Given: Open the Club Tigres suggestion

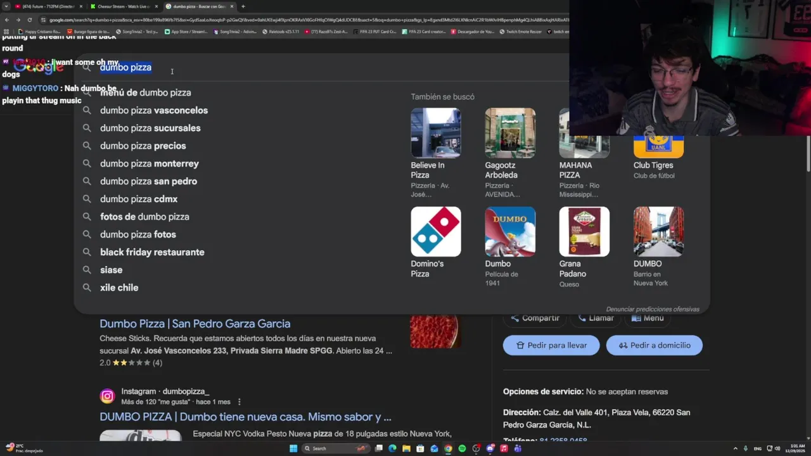Looking at the screenshot, I should coord(658,158).
